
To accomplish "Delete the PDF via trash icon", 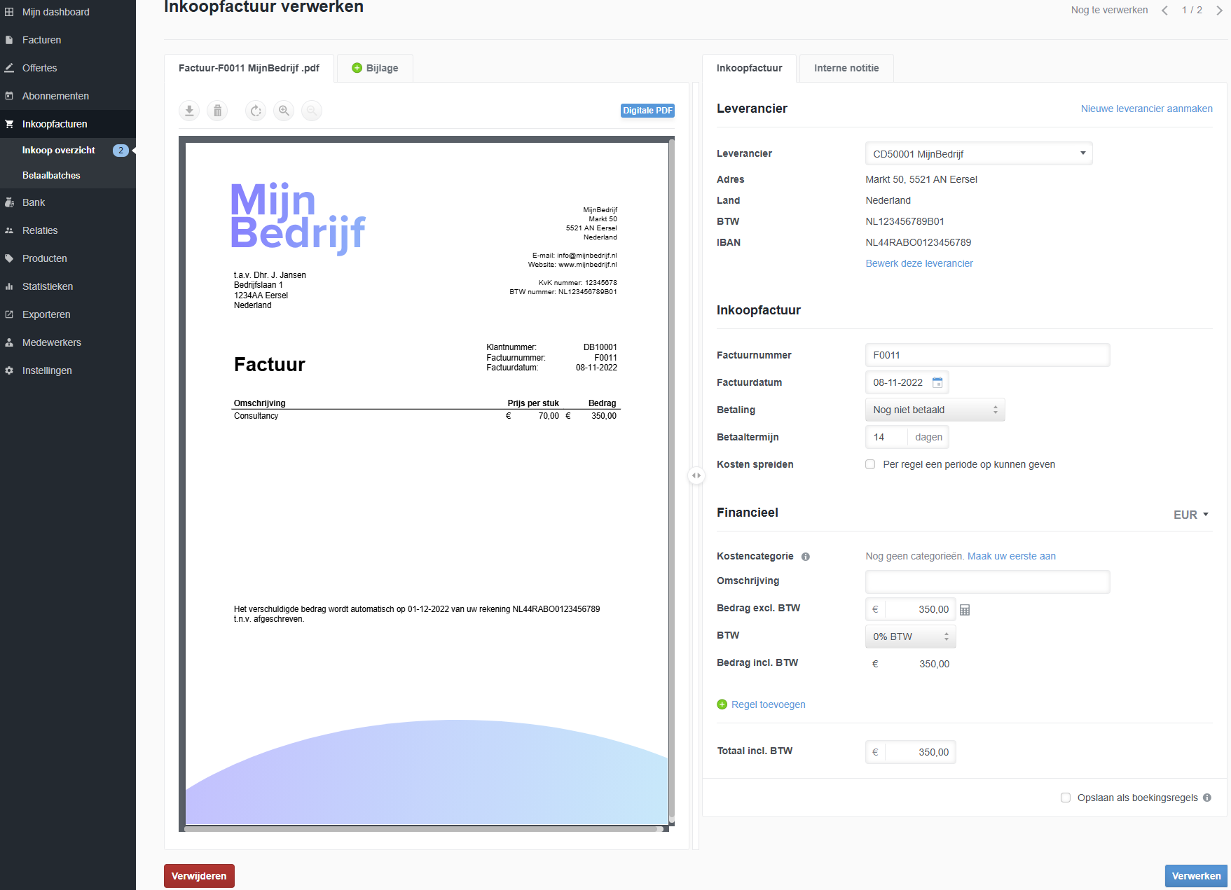I will pos(217,111).
